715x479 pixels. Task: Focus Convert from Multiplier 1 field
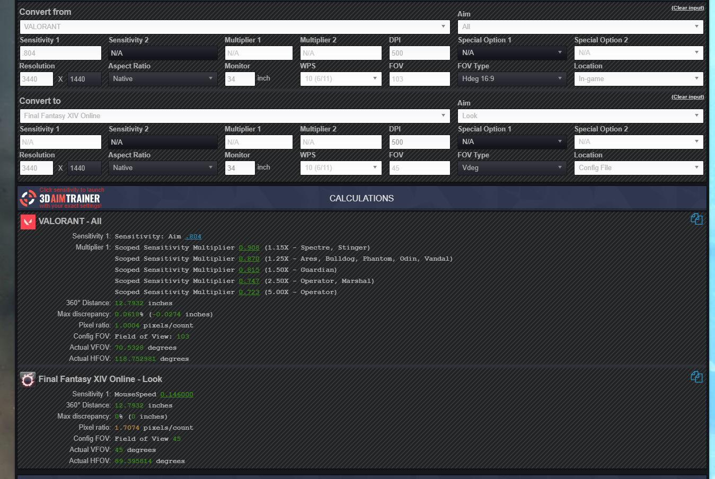(x=259, y=53)
